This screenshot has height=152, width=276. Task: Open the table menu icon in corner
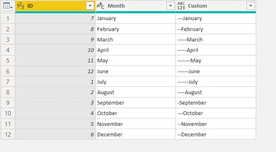[8, 6]
